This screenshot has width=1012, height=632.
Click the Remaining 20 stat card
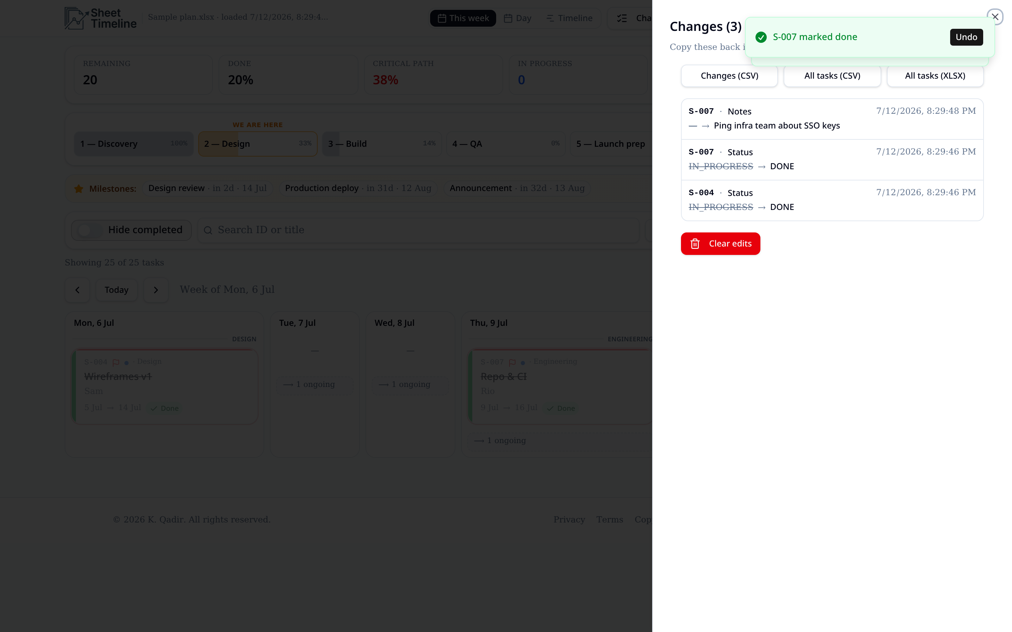tap(143, 74)
